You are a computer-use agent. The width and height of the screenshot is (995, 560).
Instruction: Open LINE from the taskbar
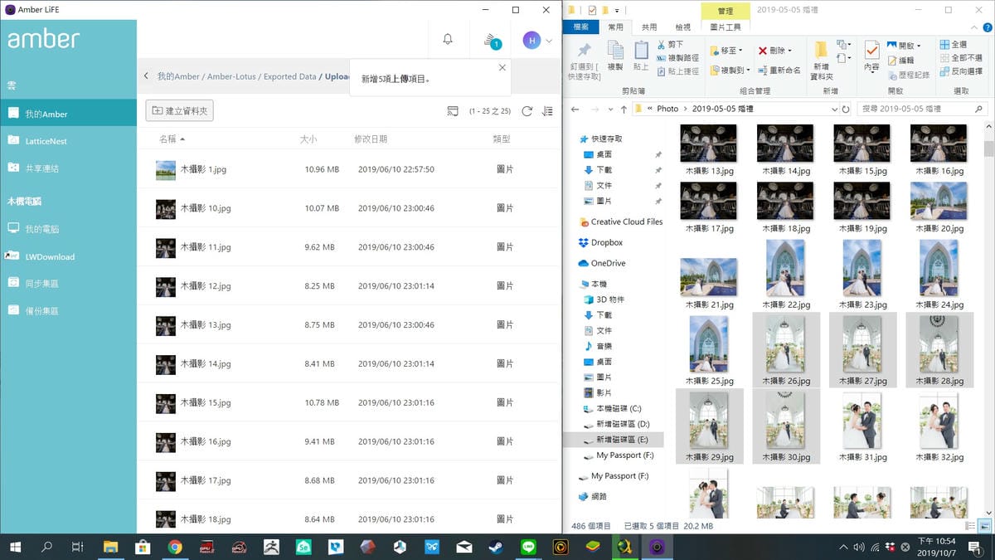point(528,547)
